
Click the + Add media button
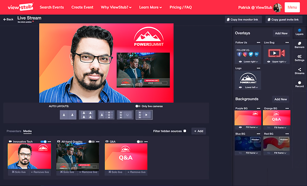pos(199,131)
